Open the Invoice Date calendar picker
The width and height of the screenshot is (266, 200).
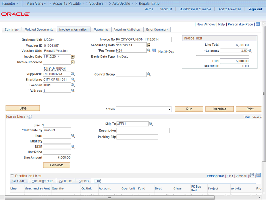coord(73,57)
